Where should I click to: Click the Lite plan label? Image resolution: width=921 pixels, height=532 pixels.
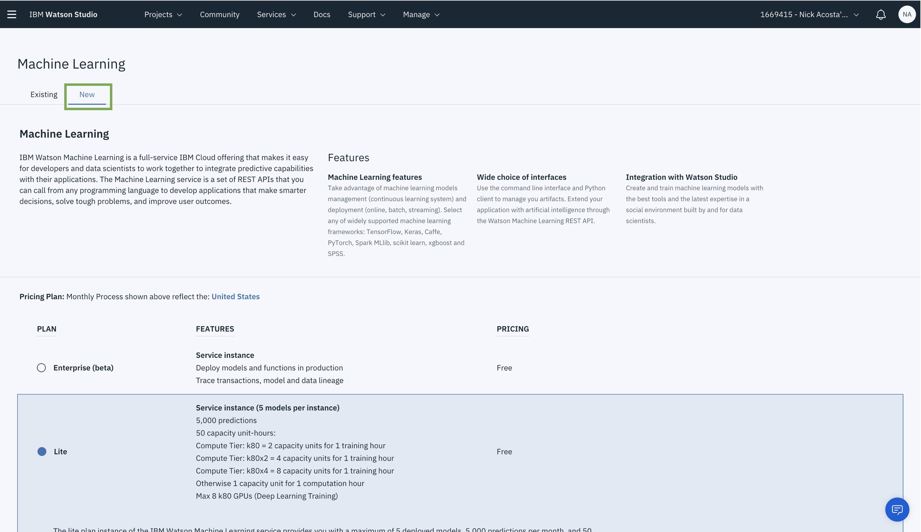60,452
